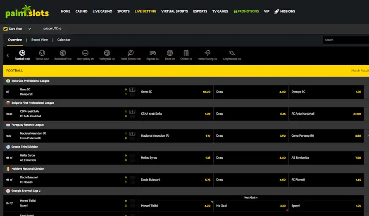Click the Search input field

345,40
